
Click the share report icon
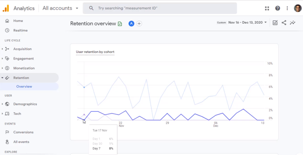(284, 22)
